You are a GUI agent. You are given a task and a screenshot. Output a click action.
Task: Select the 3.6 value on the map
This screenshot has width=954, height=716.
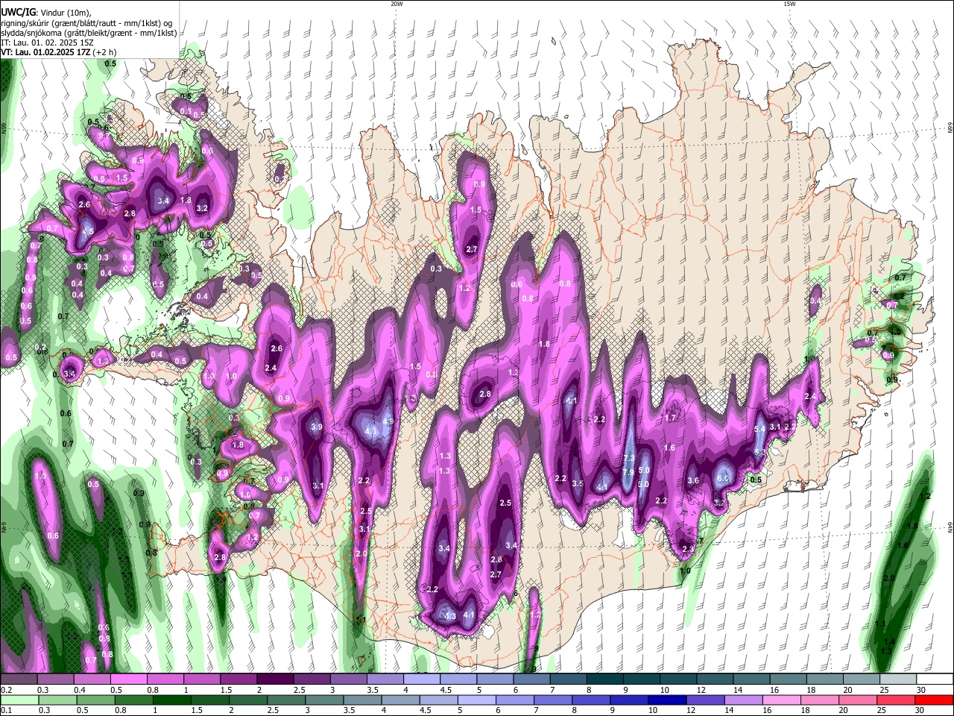pos(693,481)
